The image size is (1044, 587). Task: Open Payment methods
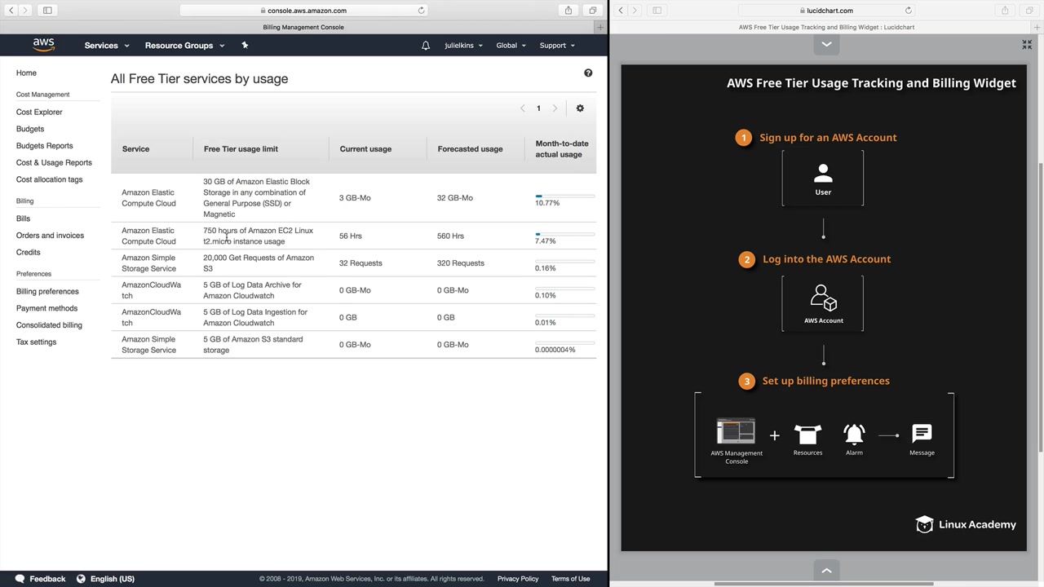tap(46, 308)
